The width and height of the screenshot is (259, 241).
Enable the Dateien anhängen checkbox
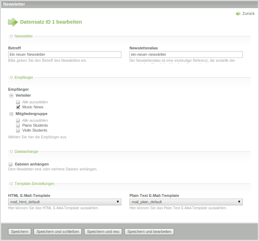tap(11, 164)
